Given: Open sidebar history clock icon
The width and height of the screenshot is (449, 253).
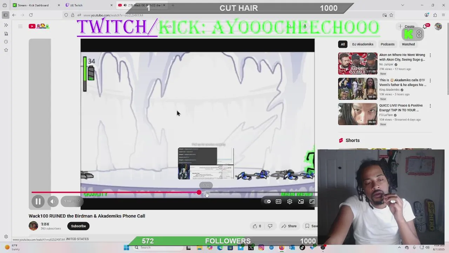Looking at the screenshot, I should tap(6, 42).
